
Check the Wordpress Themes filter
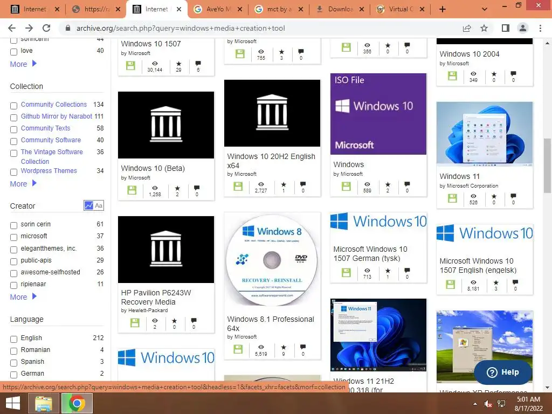(13, 172)
